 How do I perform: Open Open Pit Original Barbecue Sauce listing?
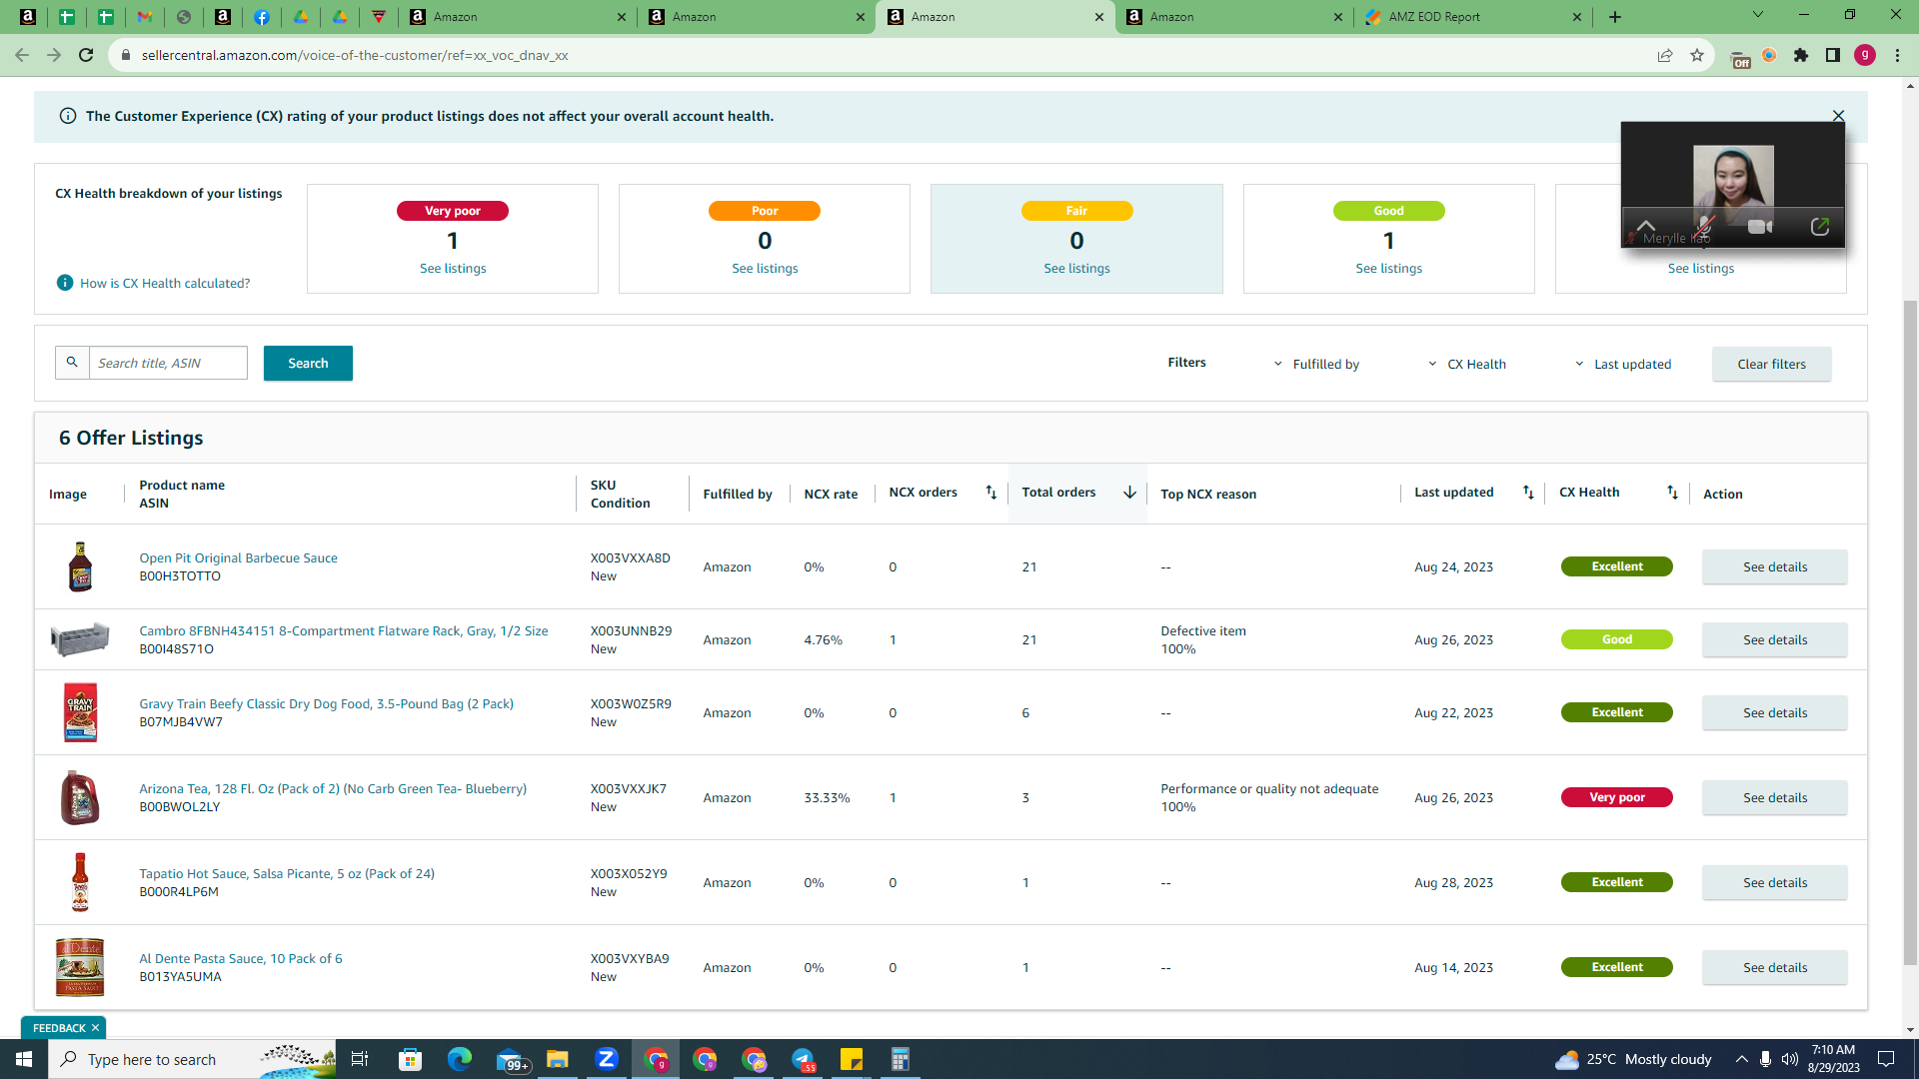(x=238, y=557)
